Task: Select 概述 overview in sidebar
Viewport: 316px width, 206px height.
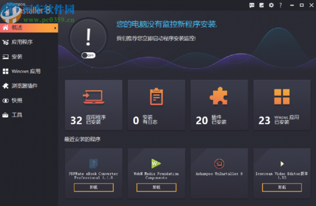Action: point(29,28)
